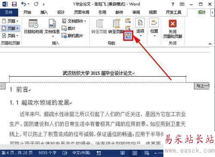Switch to the 邮件 (Mailings) tab
Screen dimensions: 215x157
pyautogui.click(x=119, y=12)
